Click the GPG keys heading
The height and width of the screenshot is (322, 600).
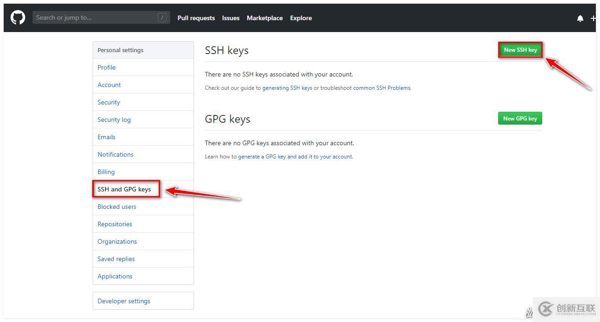pos(228,119)
